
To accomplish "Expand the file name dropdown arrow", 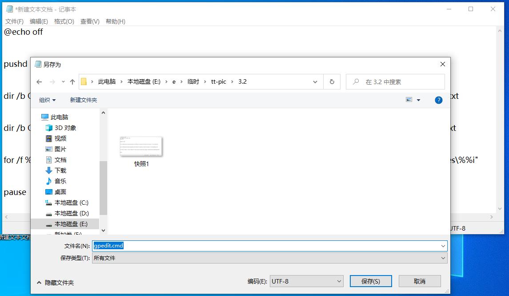I will tap(443, 245).
